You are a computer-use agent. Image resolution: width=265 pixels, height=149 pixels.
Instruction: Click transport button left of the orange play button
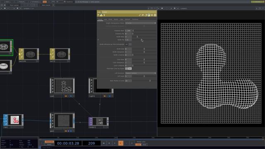click(x=115, y=143)
